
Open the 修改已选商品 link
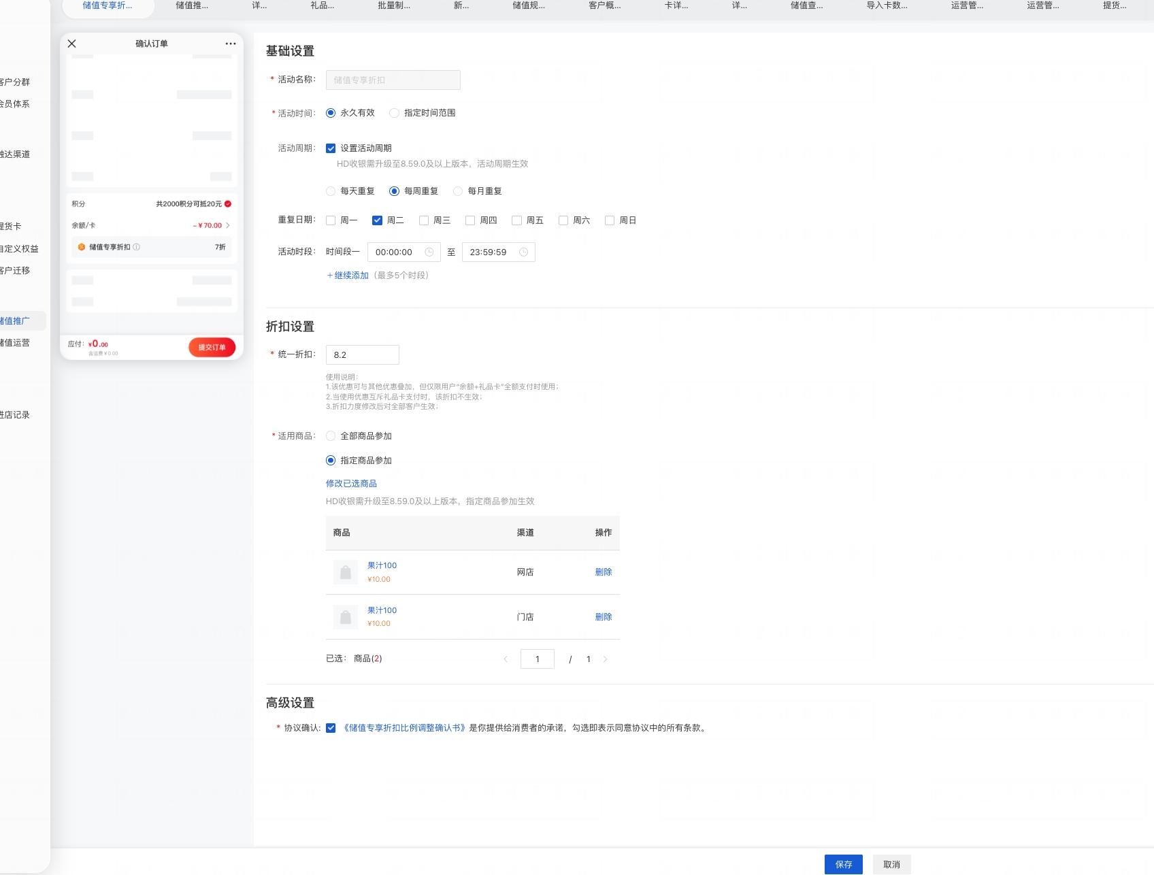(351, 484)
